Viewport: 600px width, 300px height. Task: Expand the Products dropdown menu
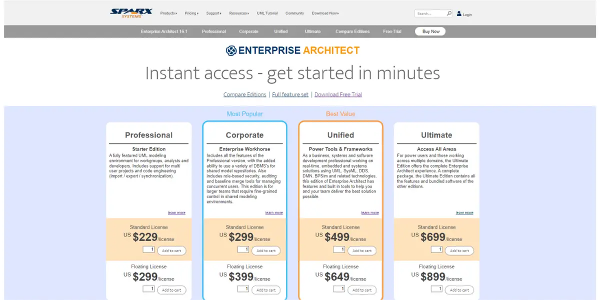pyautogui.click(x=168, y=13)
